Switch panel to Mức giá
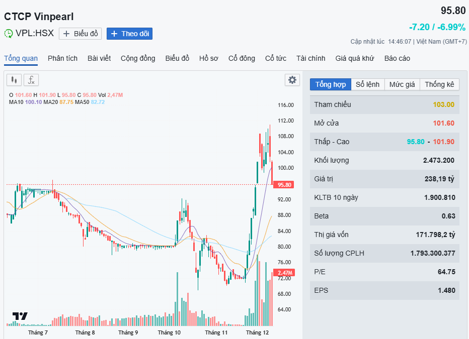469x339 pixels. [402, 84]
